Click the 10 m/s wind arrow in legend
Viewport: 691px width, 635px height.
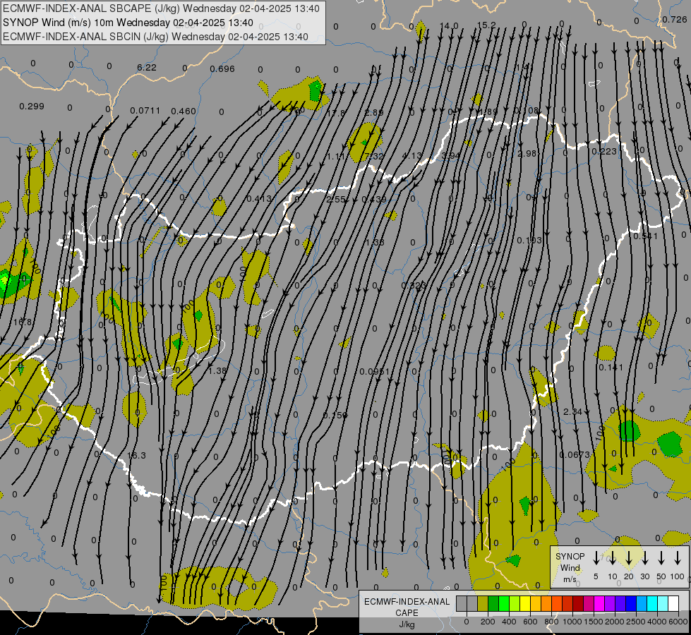(x=613, y=558)
